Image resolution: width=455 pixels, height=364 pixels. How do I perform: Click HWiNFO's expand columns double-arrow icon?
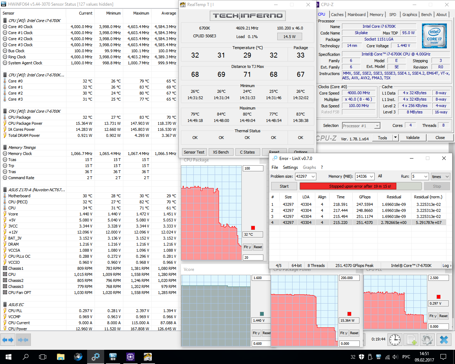pos(7,340)
